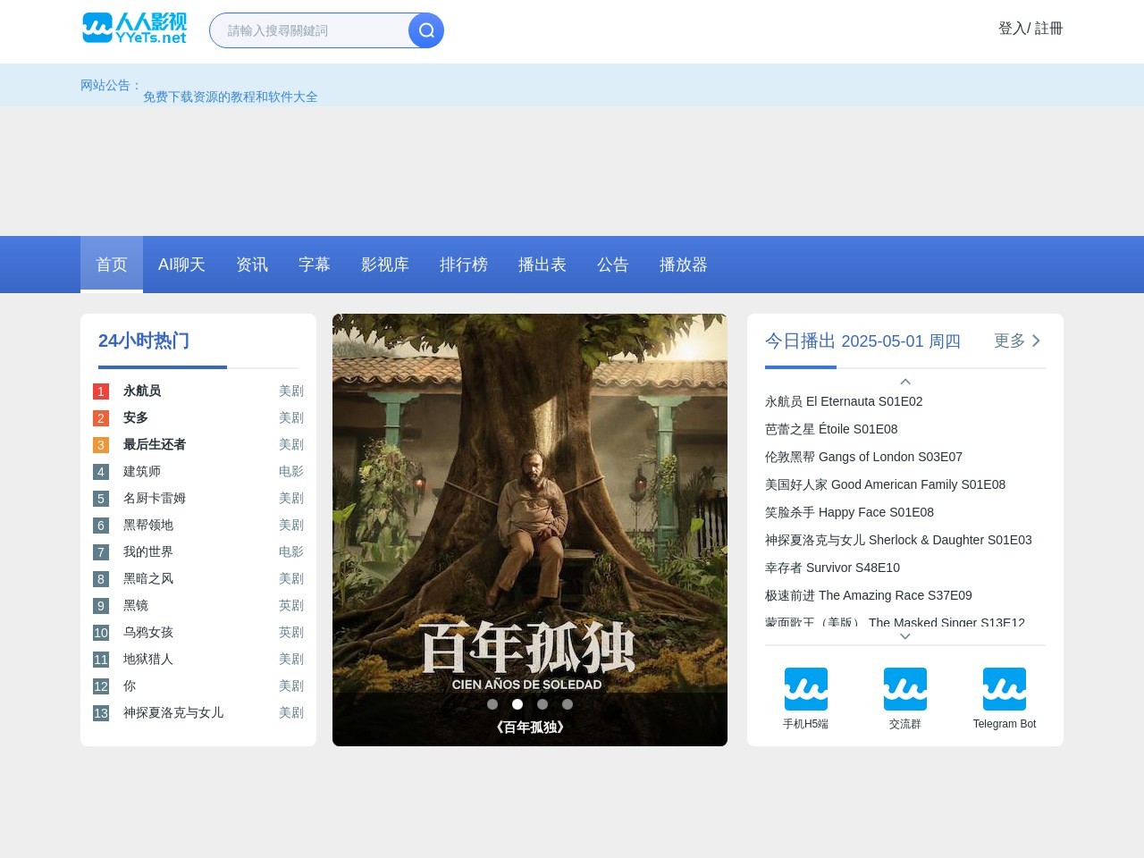Open hot item 地狱猎人
This screenshot has height=858, width=1144.
(x=148, y=659)
